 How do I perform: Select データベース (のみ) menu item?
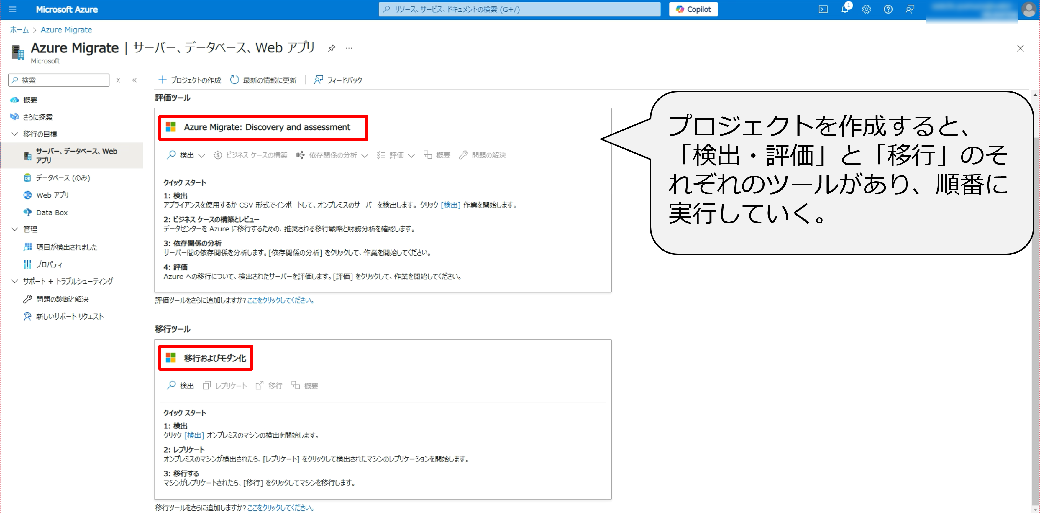tap(63, 177)
